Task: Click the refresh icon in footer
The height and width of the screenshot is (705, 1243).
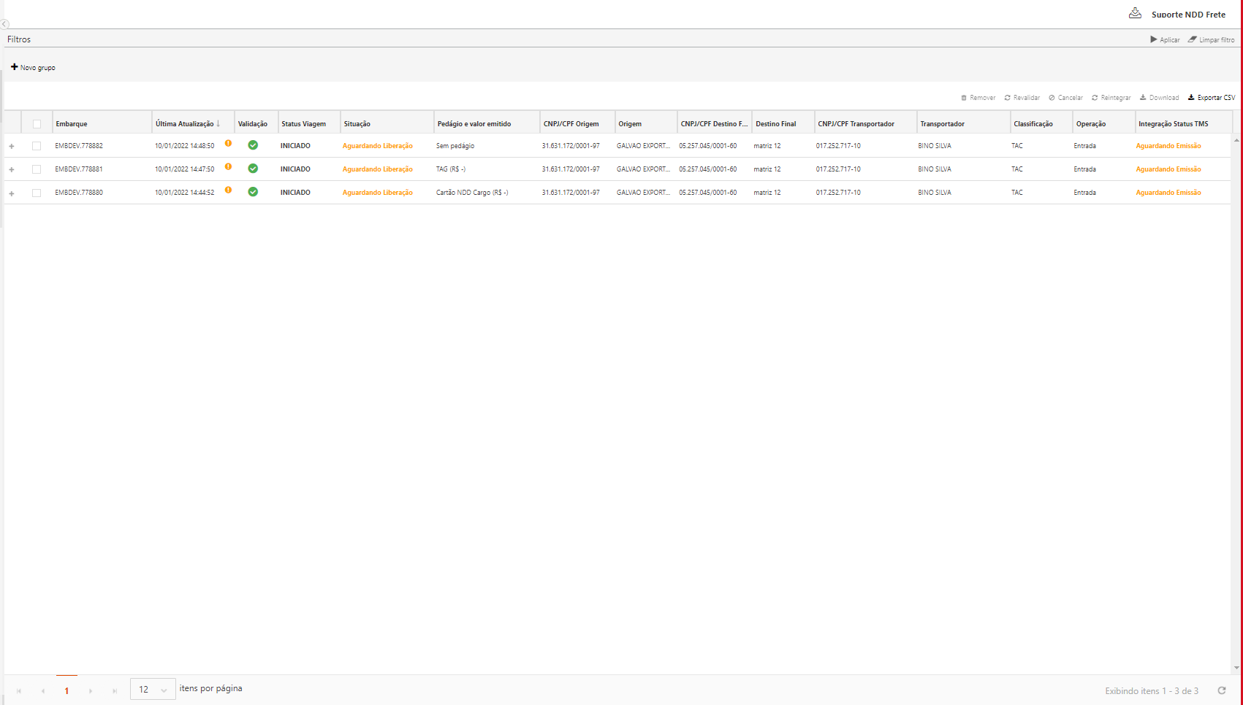Action: pos(1221,690)
